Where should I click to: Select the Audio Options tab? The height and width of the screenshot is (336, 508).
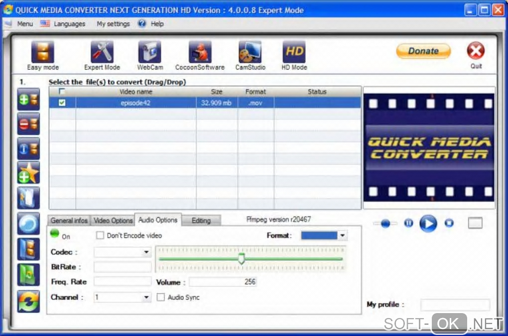point(158,220)
